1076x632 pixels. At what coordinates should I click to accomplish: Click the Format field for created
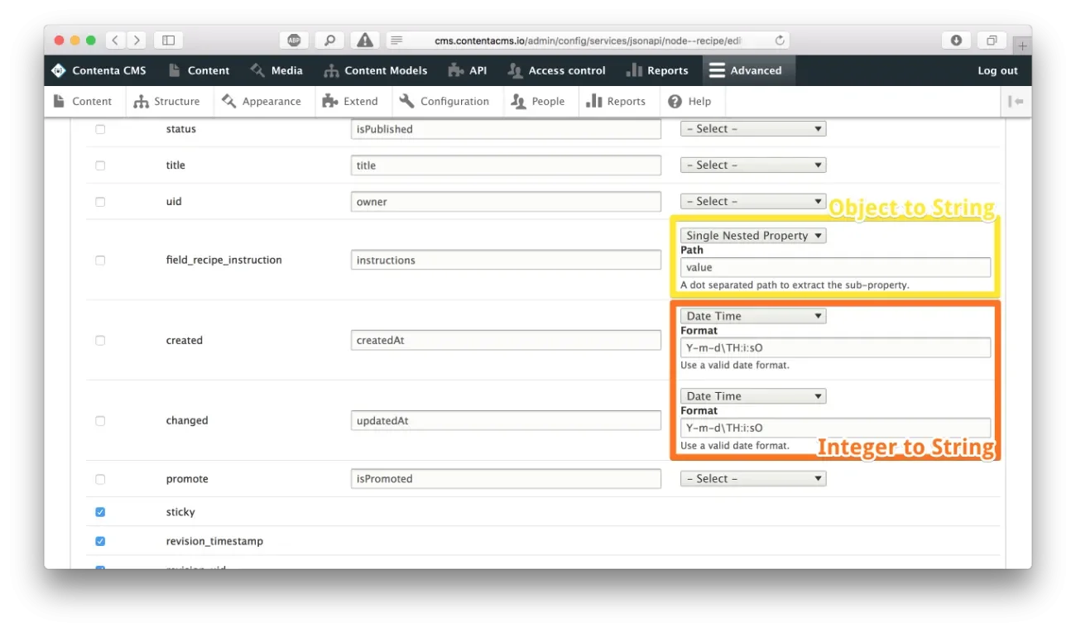click(835, 347)
